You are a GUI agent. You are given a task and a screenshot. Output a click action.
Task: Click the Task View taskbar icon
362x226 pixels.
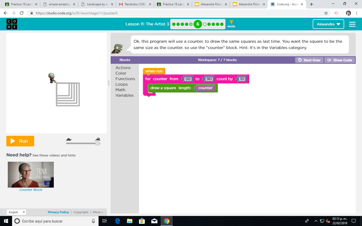[x=105, y=221]
